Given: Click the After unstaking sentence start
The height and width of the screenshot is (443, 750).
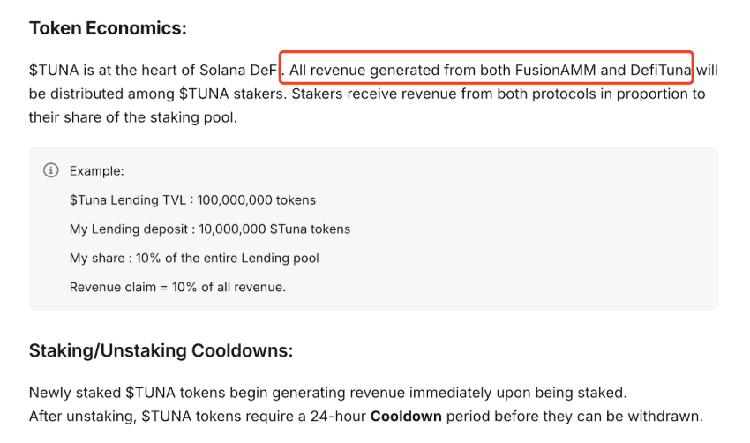Looking at the screenshot, I should [x=82, y=417].
